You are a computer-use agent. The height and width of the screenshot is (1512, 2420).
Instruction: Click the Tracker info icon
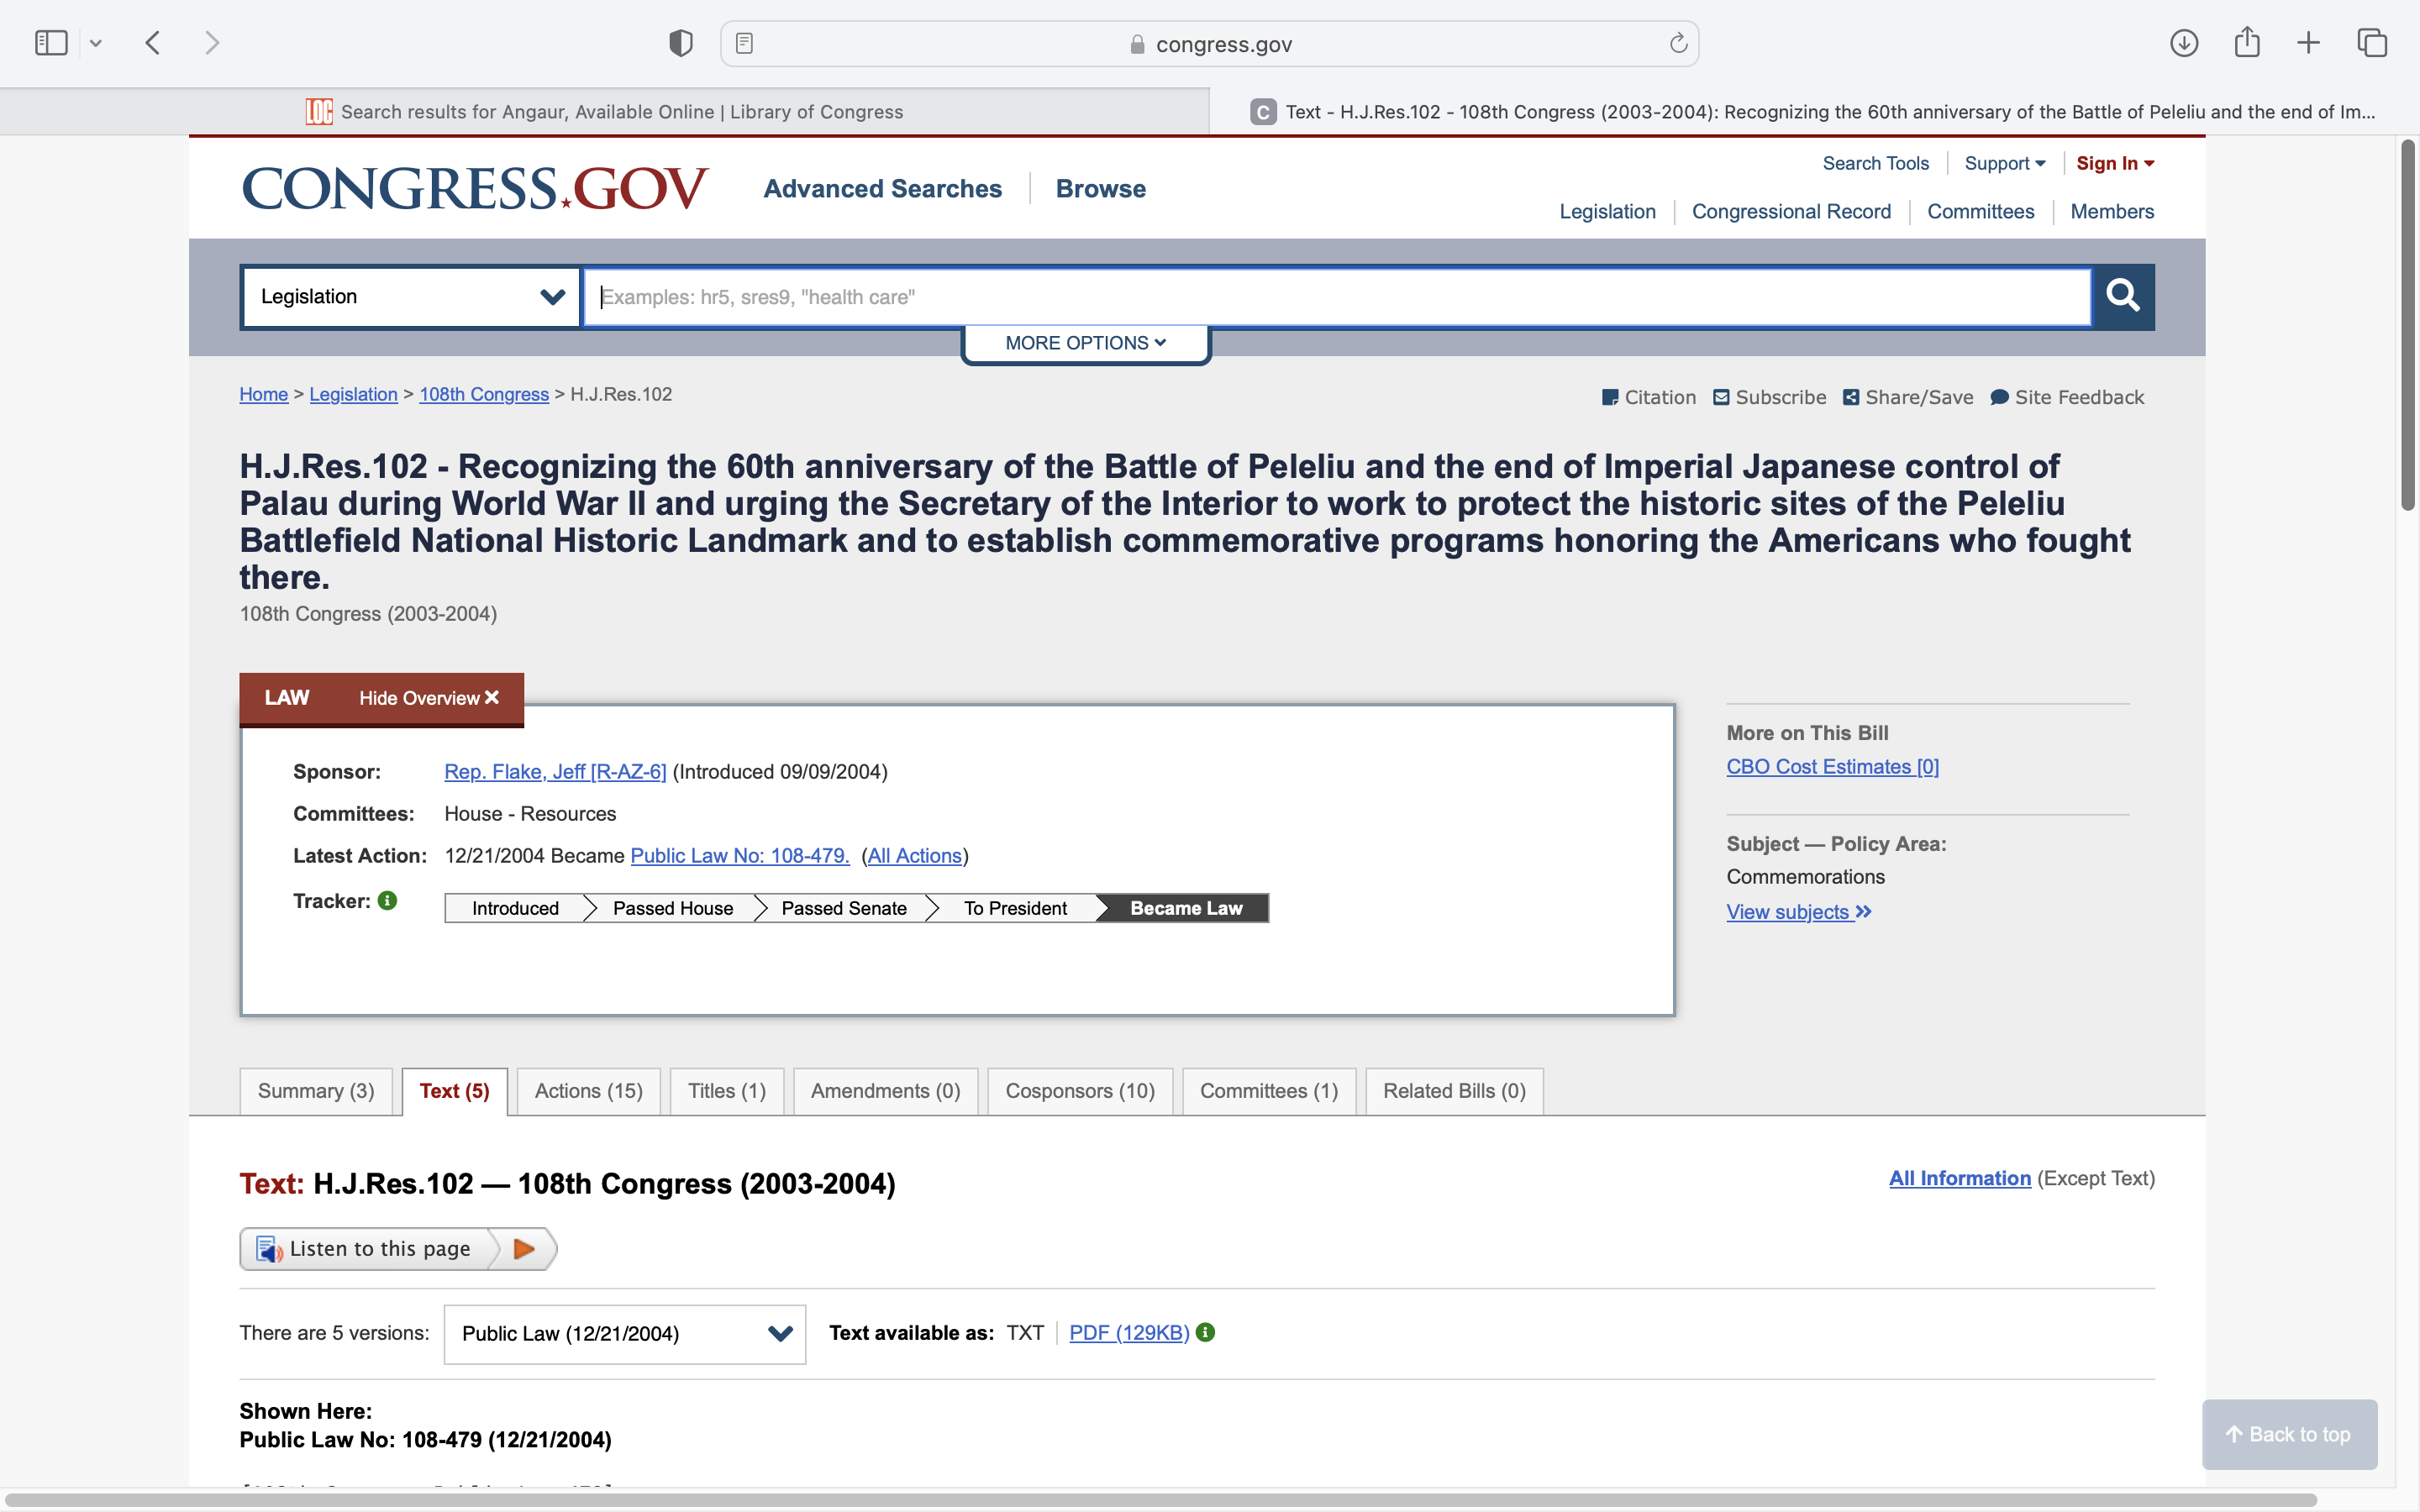point(388,901)
